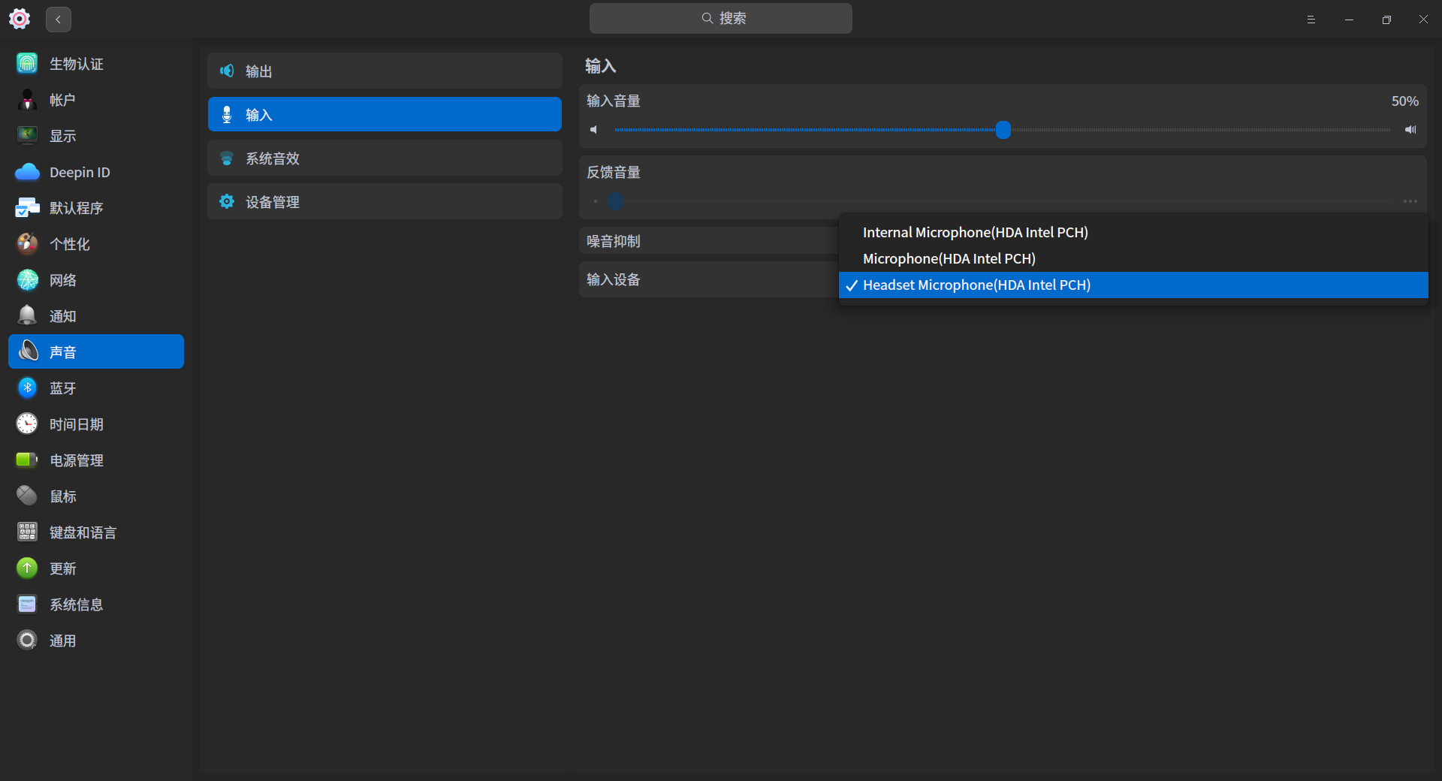
Task: Go to 更新 settings
Action: pos(96,568)
